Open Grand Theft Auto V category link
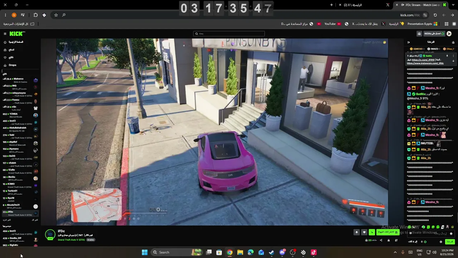458x258 pixels. 71,240
